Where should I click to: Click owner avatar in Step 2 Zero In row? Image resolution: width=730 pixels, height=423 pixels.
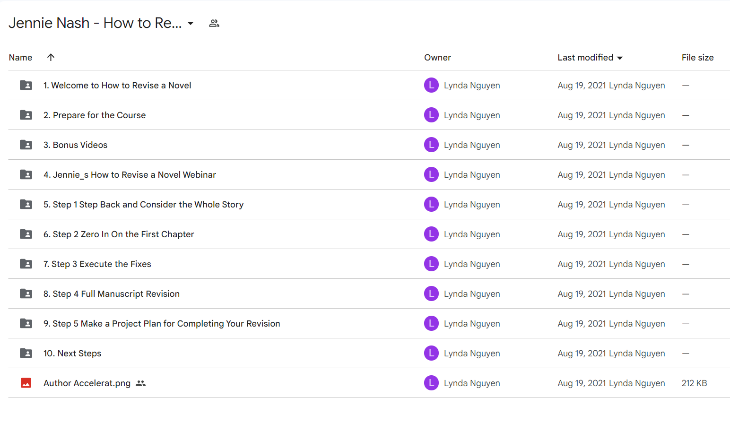tap(431, 234)
